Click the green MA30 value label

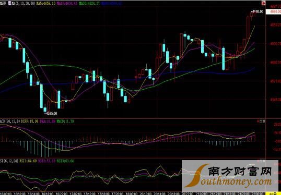coord(89,3)
